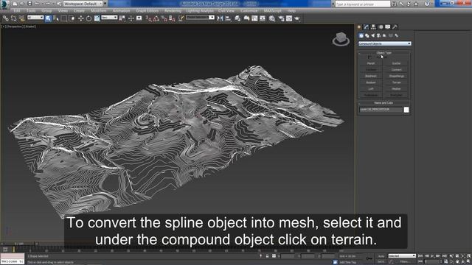472x265 pixels.
Task: Open the Reference Coordinate System dropdown
Action: [109, 18]
